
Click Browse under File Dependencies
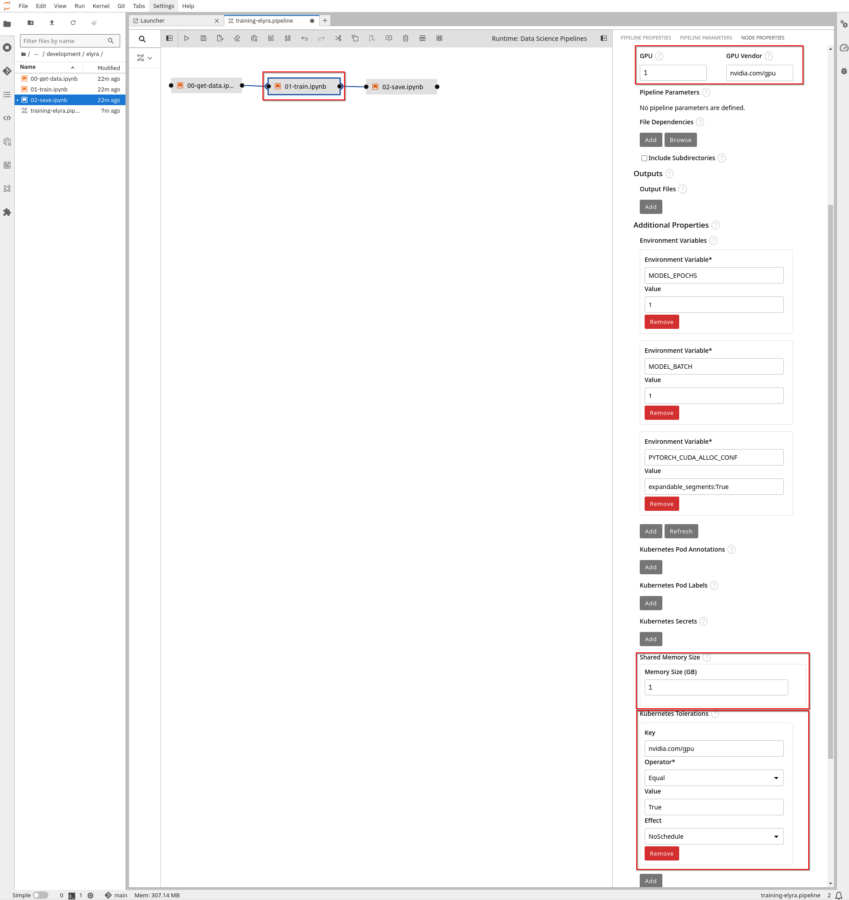[680, 140]
